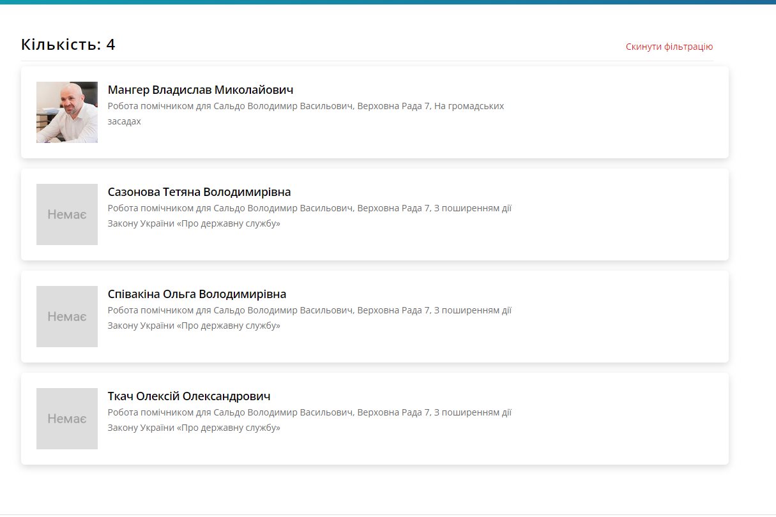Click the Кількість: 4 heading
776x517 pixels.
(68, 45)
